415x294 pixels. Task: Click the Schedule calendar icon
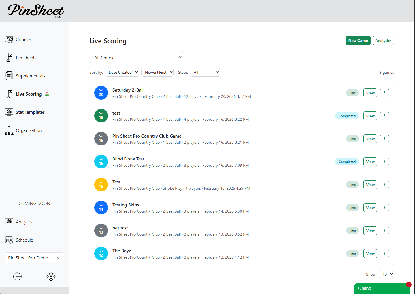coord(9,240)
